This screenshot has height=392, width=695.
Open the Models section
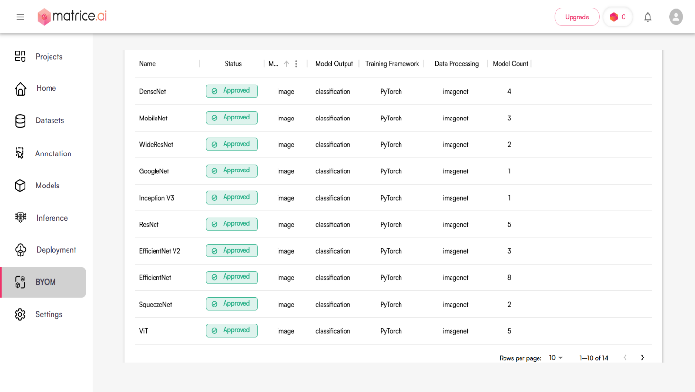tap(48, 186)
